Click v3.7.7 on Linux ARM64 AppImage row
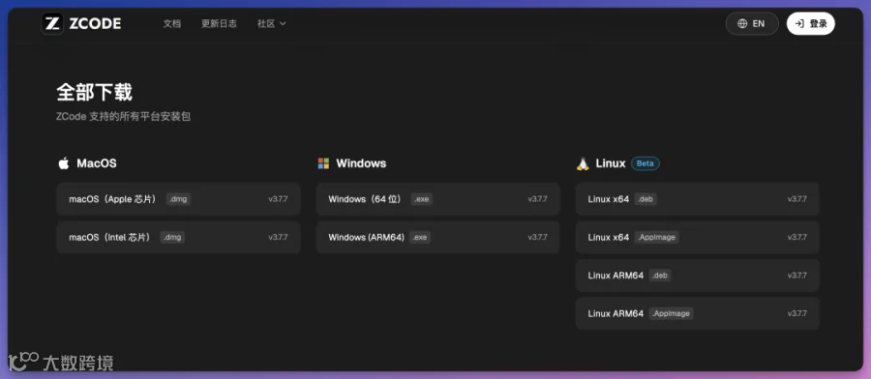The width and height of the screenshot is (871, 379). tap(797, 313)
